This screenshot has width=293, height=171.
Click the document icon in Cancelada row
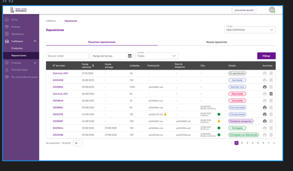tap(271, 101)
